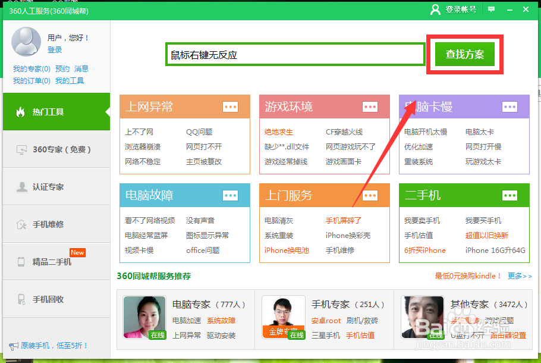
Task: Open the 预约 link
Action: pyautogui.click(x=62, y=68)
